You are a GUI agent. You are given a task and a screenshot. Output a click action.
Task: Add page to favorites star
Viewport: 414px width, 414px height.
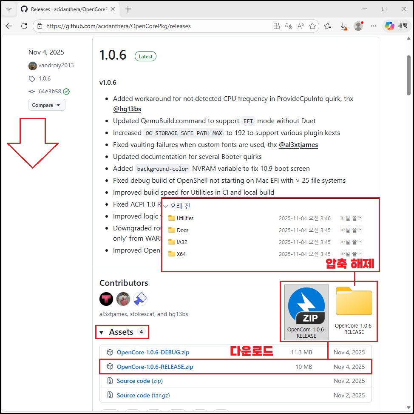point(312,26)
